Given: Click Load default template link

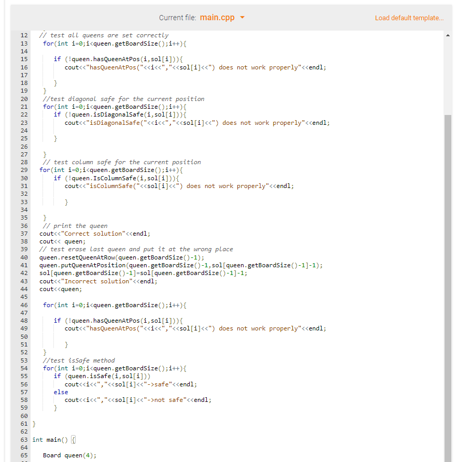Looking at the screenshot, I should click(x=409, y=18).
